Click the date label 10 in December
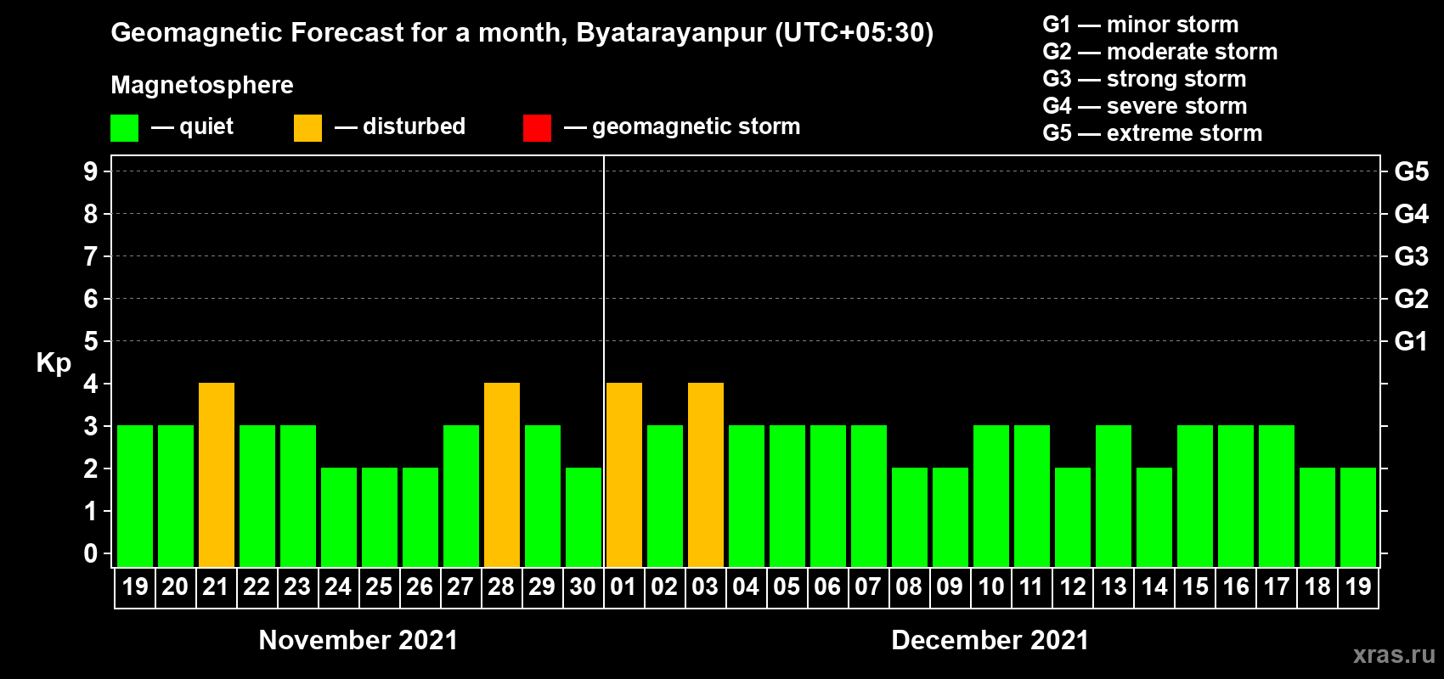 (991, 587)
